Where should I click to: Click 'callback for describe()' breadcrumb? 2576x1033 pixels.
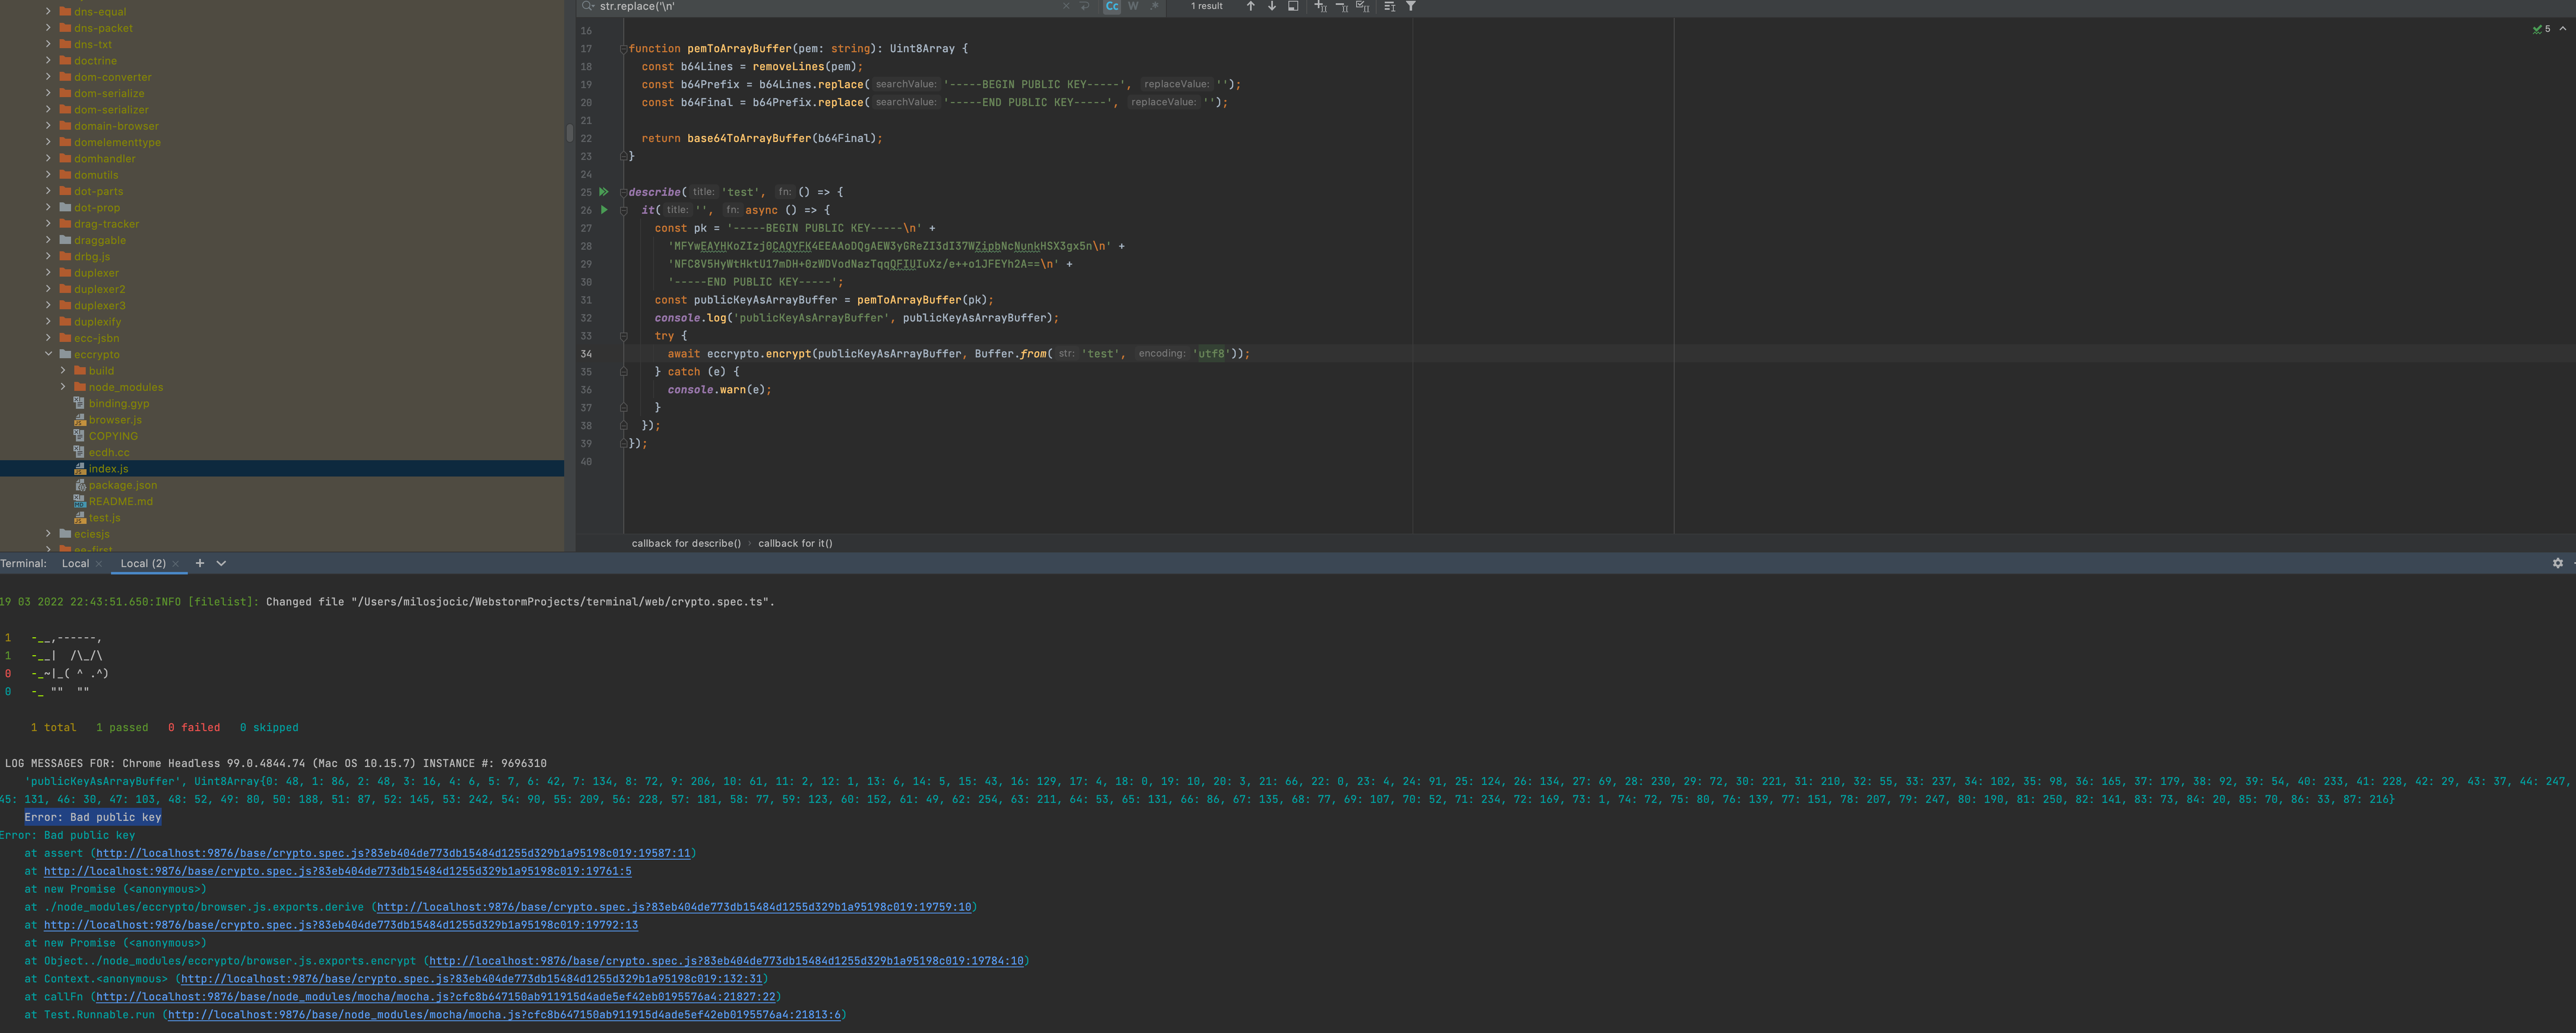[686, 543]
